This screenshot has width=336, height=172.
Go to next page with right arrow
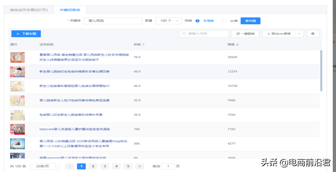(139, 166)
